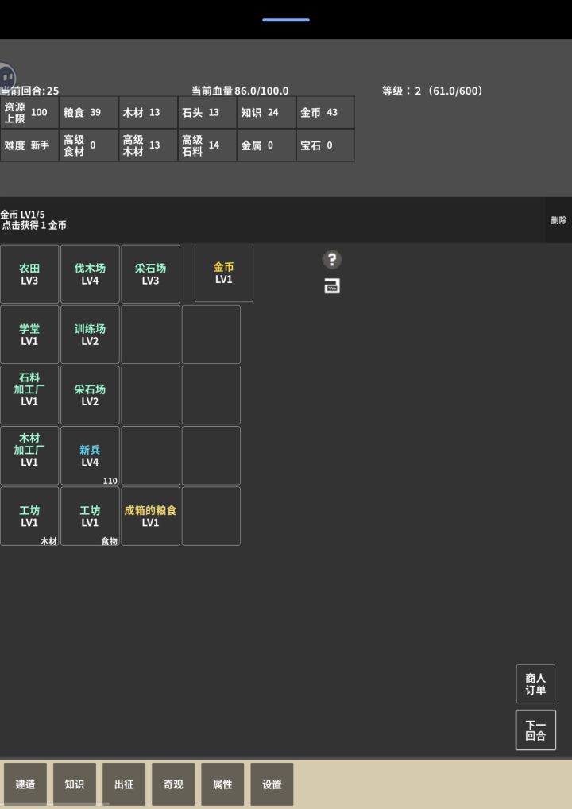Select the 伐木场 LV4 tile
572x809 pixels.
point(90,274)
